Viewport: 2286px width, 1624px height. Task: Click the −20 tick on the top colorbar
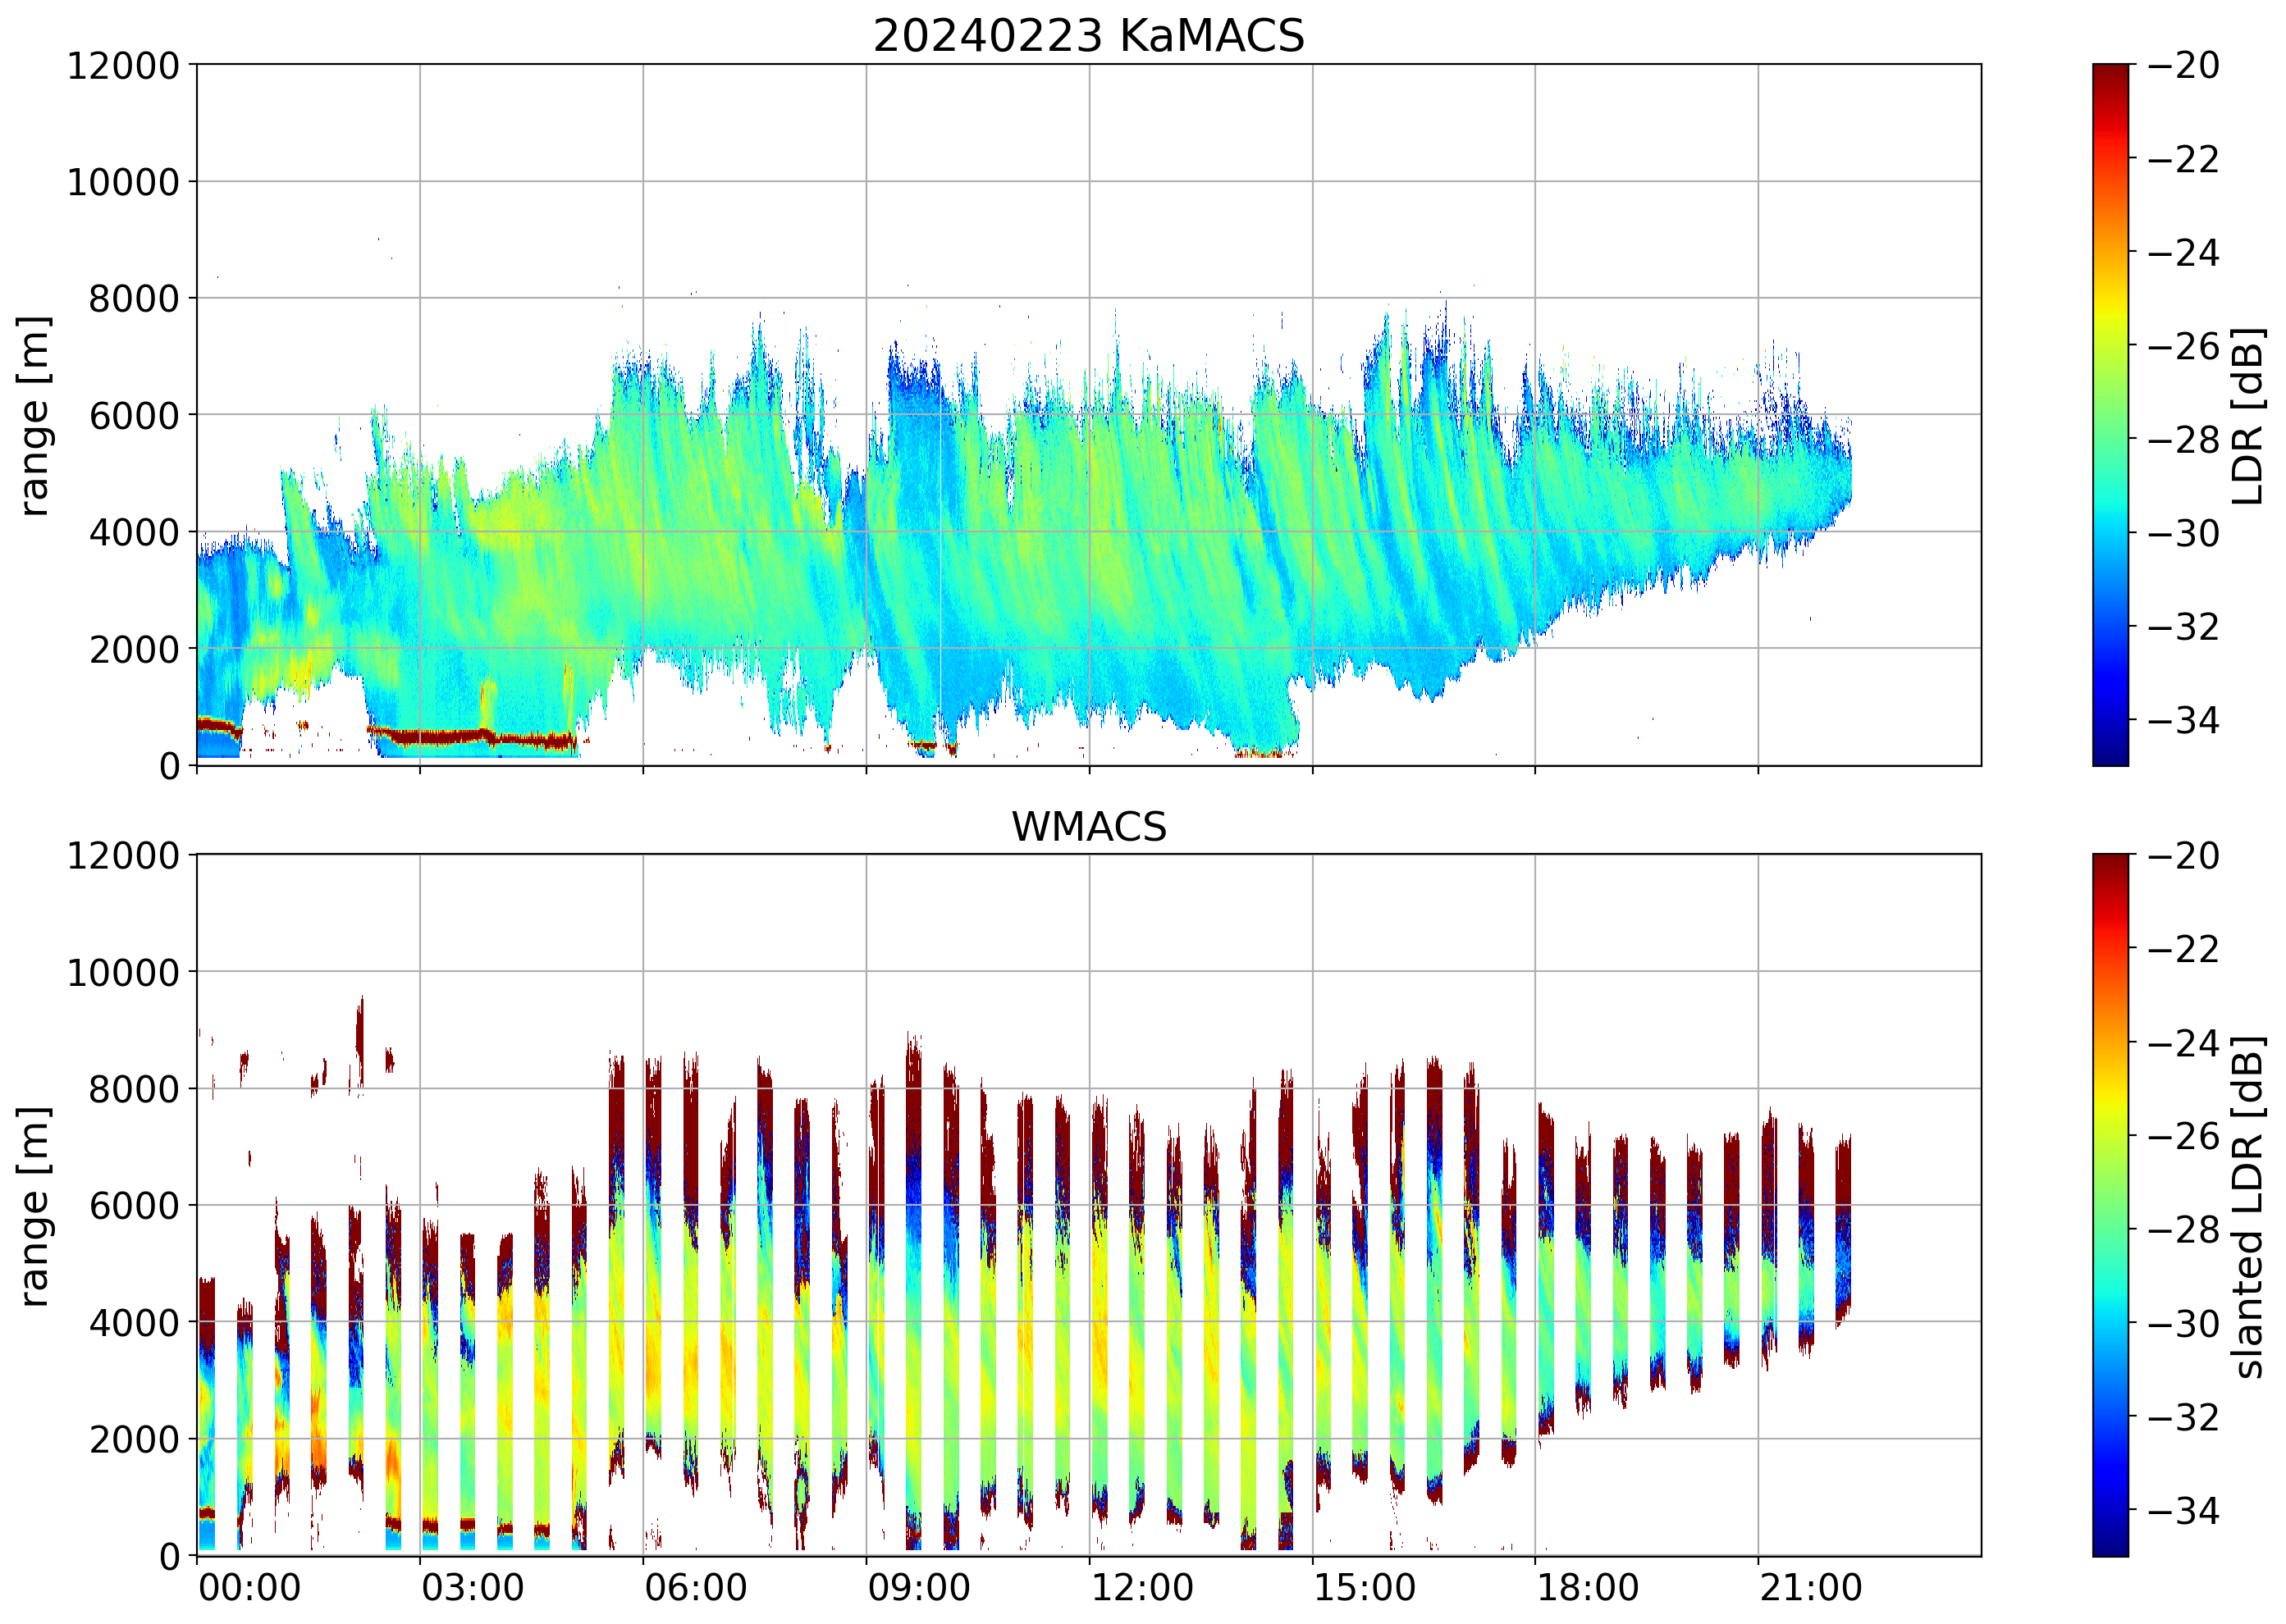[x=2184, y=66]
